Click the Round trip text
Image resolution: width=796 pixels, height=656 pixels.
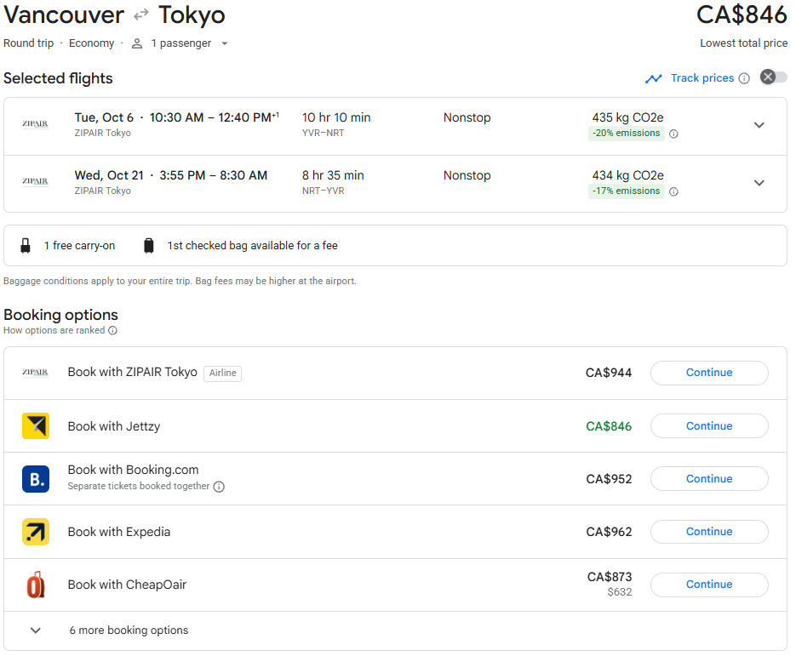[x=28, y=43]
